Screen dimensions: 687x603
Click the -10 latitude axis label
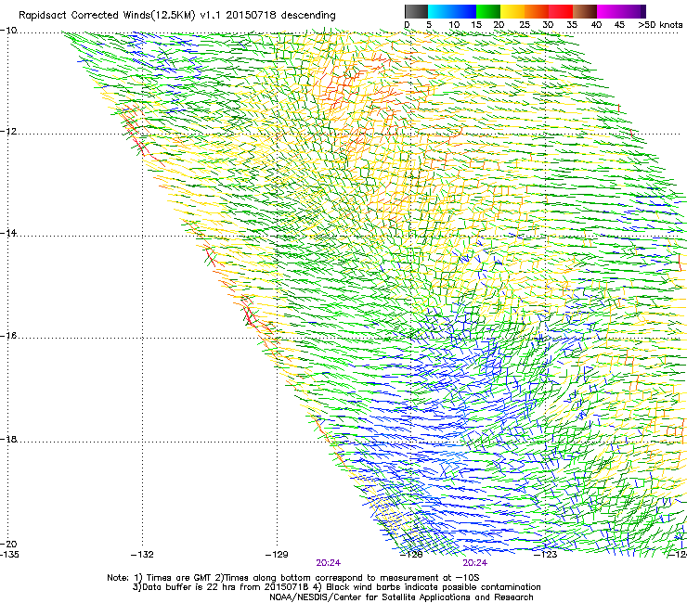[x=8, y=31]
